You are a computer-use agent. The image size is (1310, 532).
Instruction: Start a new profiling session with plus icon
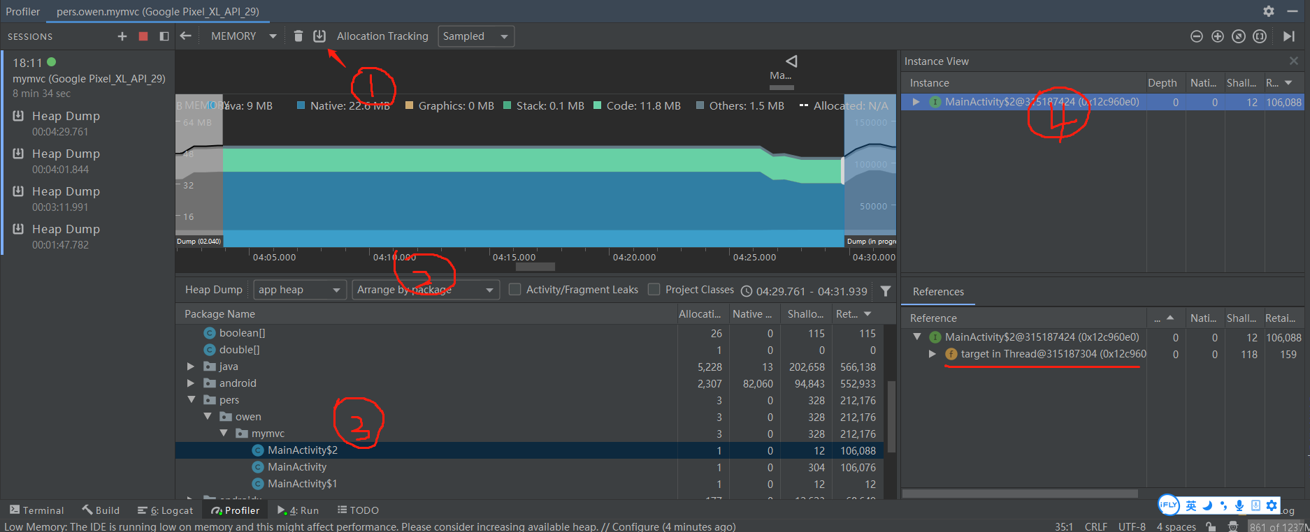122,36
